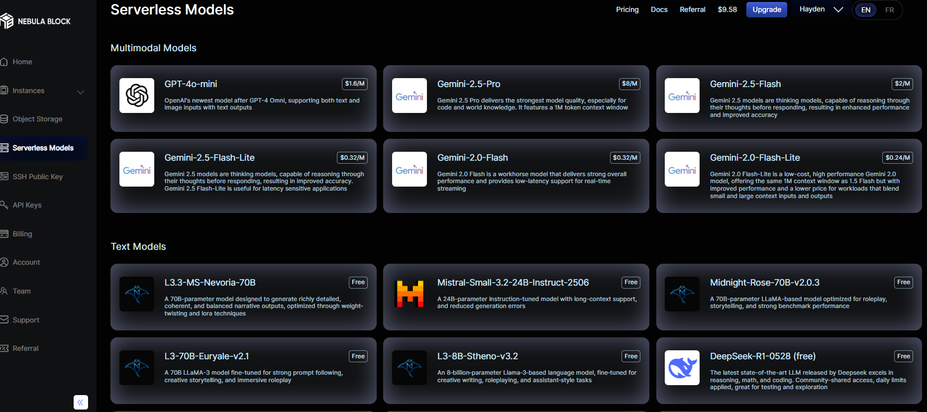Click the Upgrade button
The width and height of the screenshot is (927, 412).
click(766, 9)
